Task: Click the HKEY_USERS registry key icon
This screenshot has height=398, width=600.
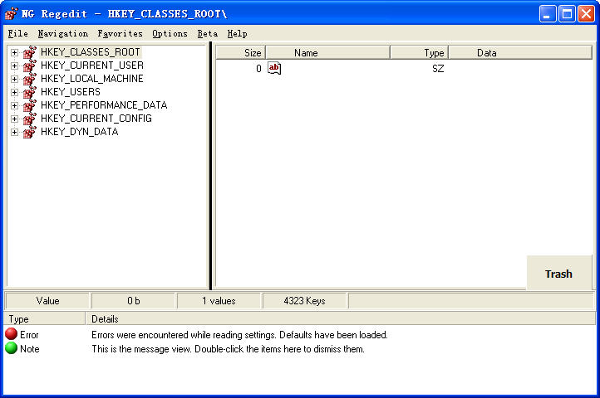Action: 29,92
